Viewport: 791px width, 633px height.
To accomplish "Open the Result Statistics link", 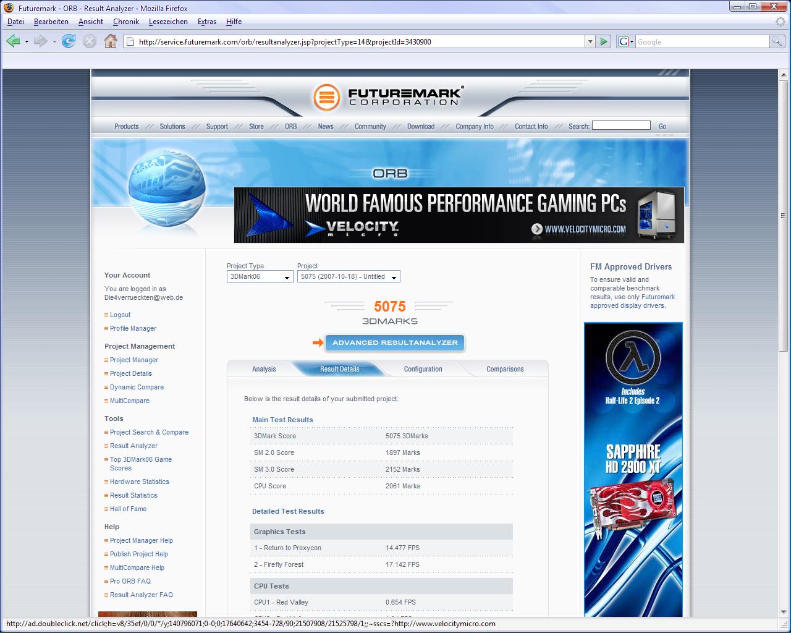I will click(133, 495).
